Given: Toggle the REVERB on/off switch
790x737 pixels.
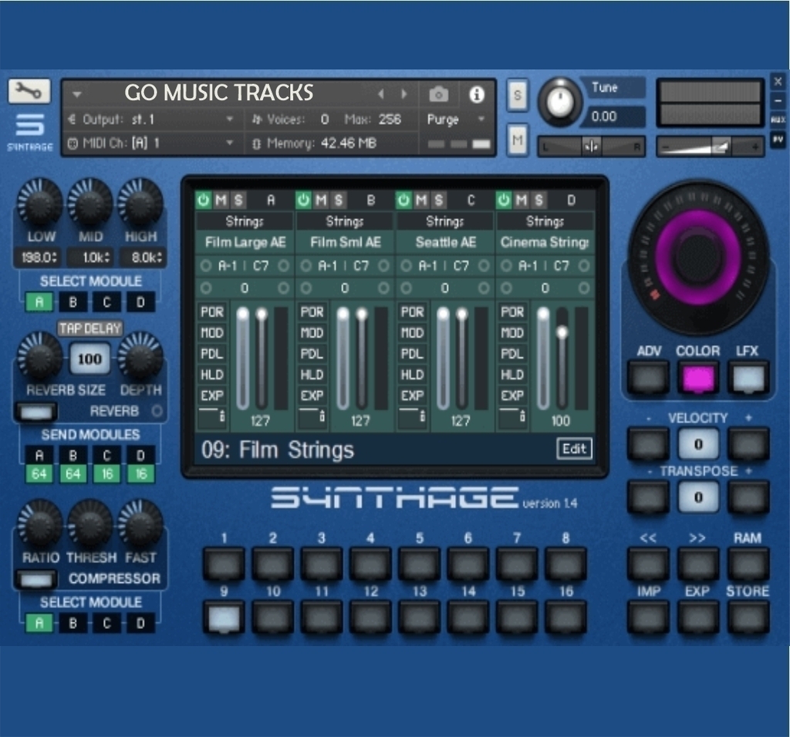Looking at the screenshot, I should coord(36,412).
